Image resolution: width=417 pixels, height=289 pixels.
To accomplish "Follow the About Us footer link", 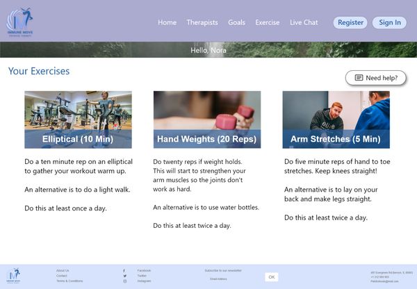I will tap(63, 270).
